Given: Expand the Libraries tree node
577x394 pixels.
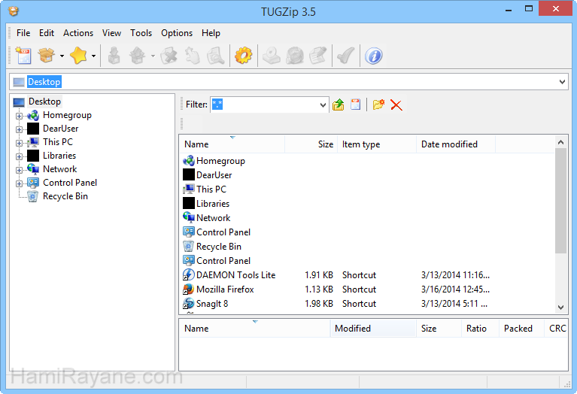Looking at the screenshot, I should click(x=19, y=156).
